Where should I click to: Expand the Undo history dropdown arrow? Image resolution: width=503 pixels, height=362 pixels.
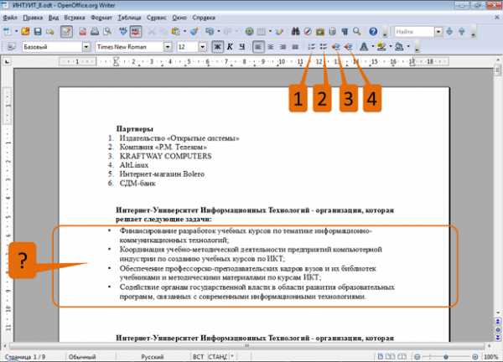[219, 31]
